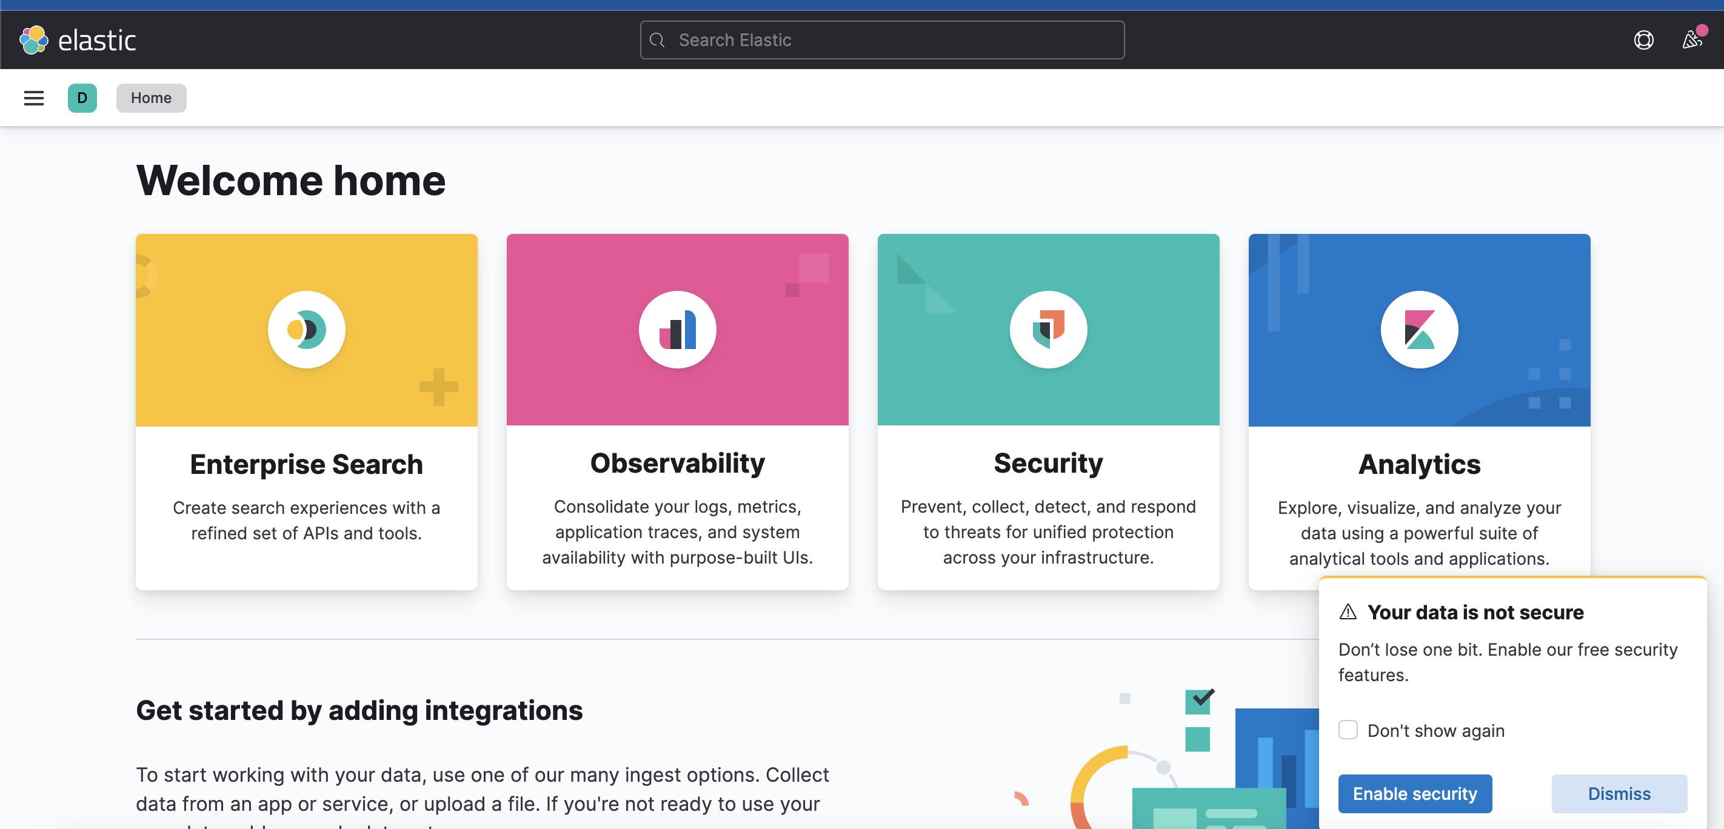Dismiss the security warning
1724x829 pixels.
1619,793
